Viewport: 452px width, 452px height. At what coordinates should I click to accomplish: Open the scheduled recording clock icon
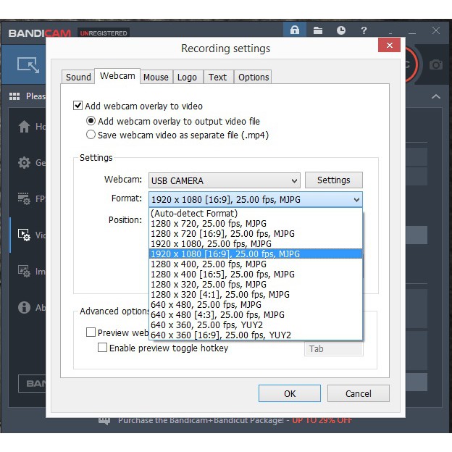341,30
